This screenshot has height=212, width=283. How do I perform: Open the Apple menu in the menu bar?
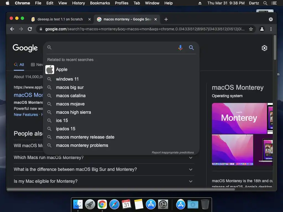click(x=7, y=3)
